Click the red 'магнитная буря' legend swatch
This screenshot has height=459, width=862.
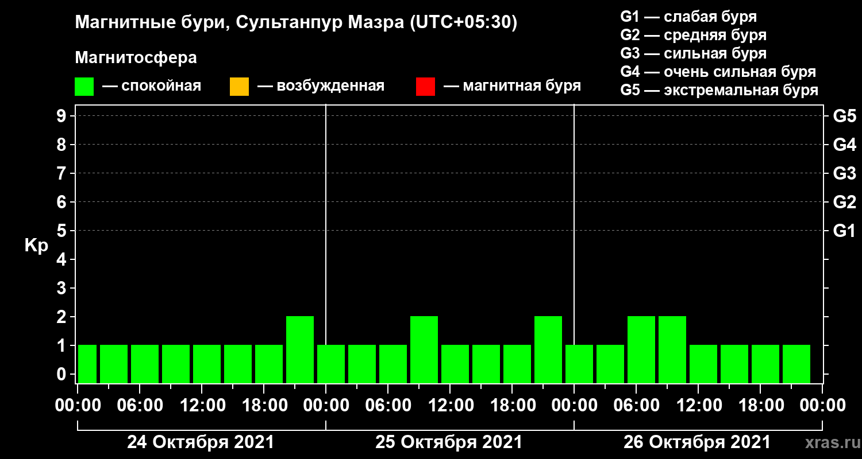tap(425, 87)
